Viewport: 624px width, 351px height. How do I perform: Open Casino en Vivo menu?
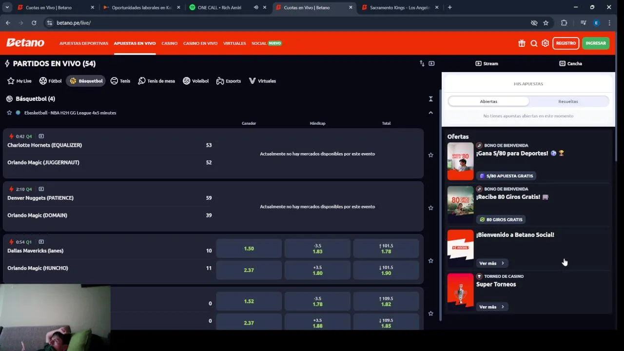(x=200, y=43)
